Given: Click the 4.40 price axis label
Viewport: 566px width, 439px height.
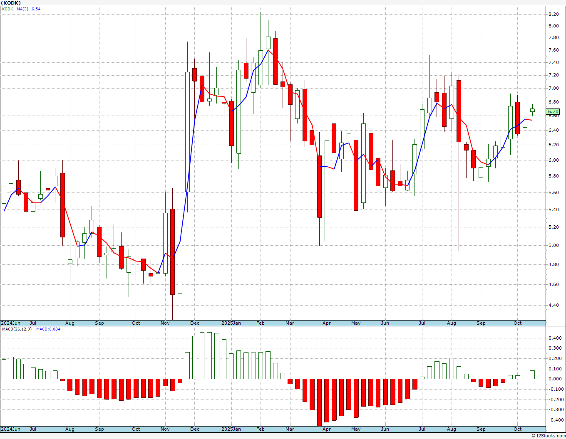Looking at the screenshot, I should [554, 306].
